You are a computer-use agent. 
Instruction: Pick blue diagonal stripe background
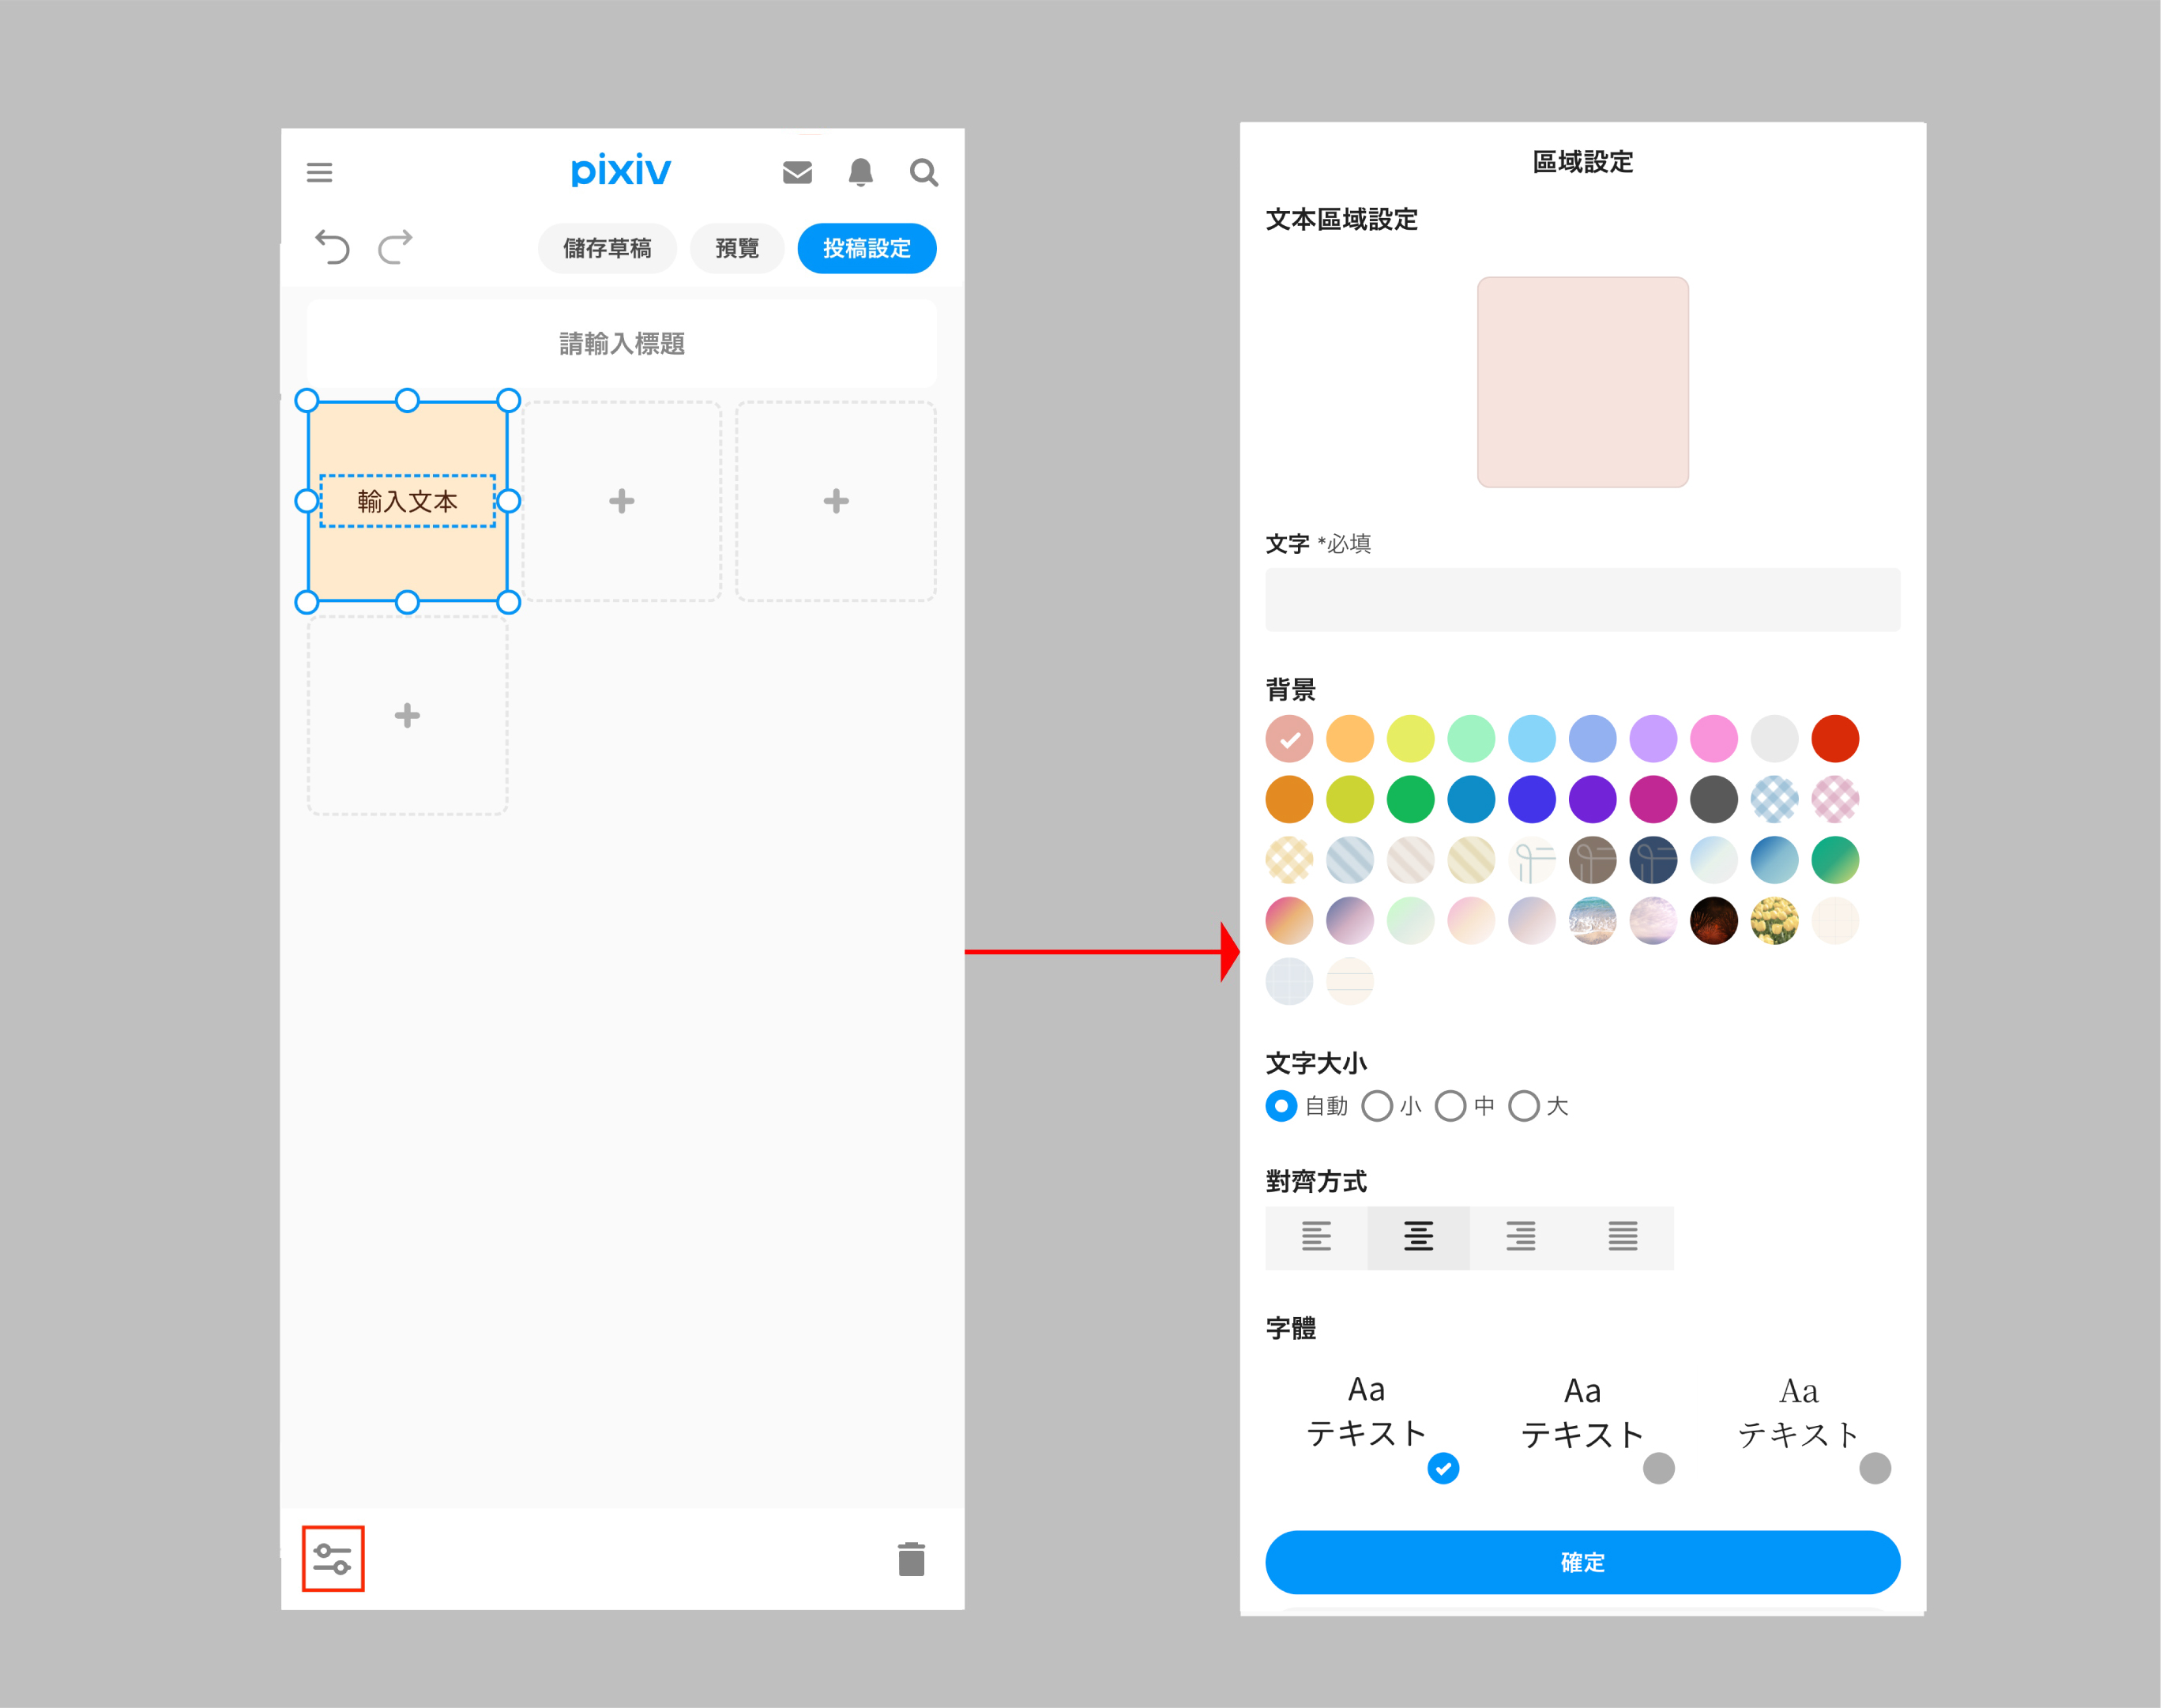(x=1350, y=860)
